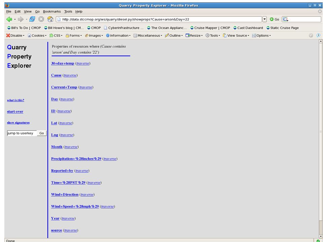Open the Help menu

pos(79,11)
